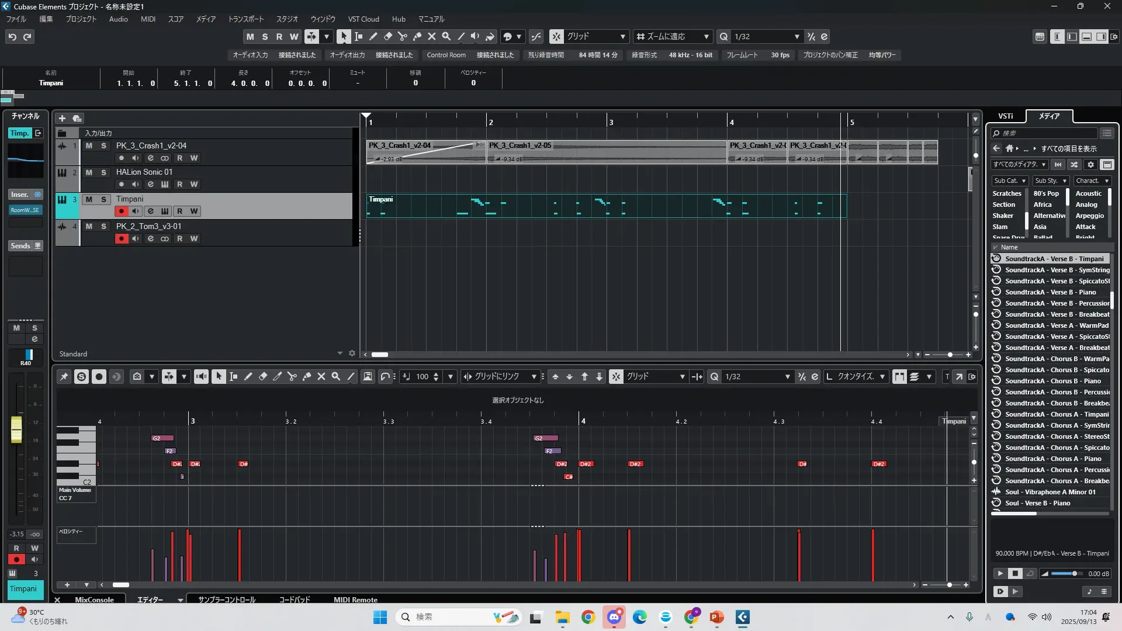
Task: Click the Undo arrow icon
Action: [12, 37]
